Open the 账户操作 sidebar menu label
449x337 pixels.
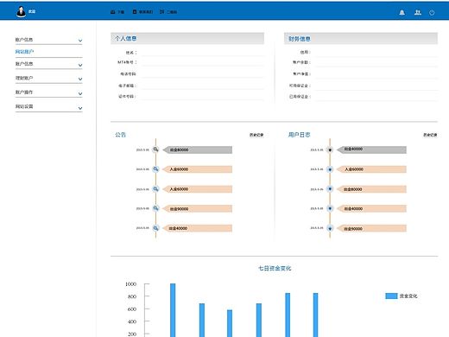(24, 92)
